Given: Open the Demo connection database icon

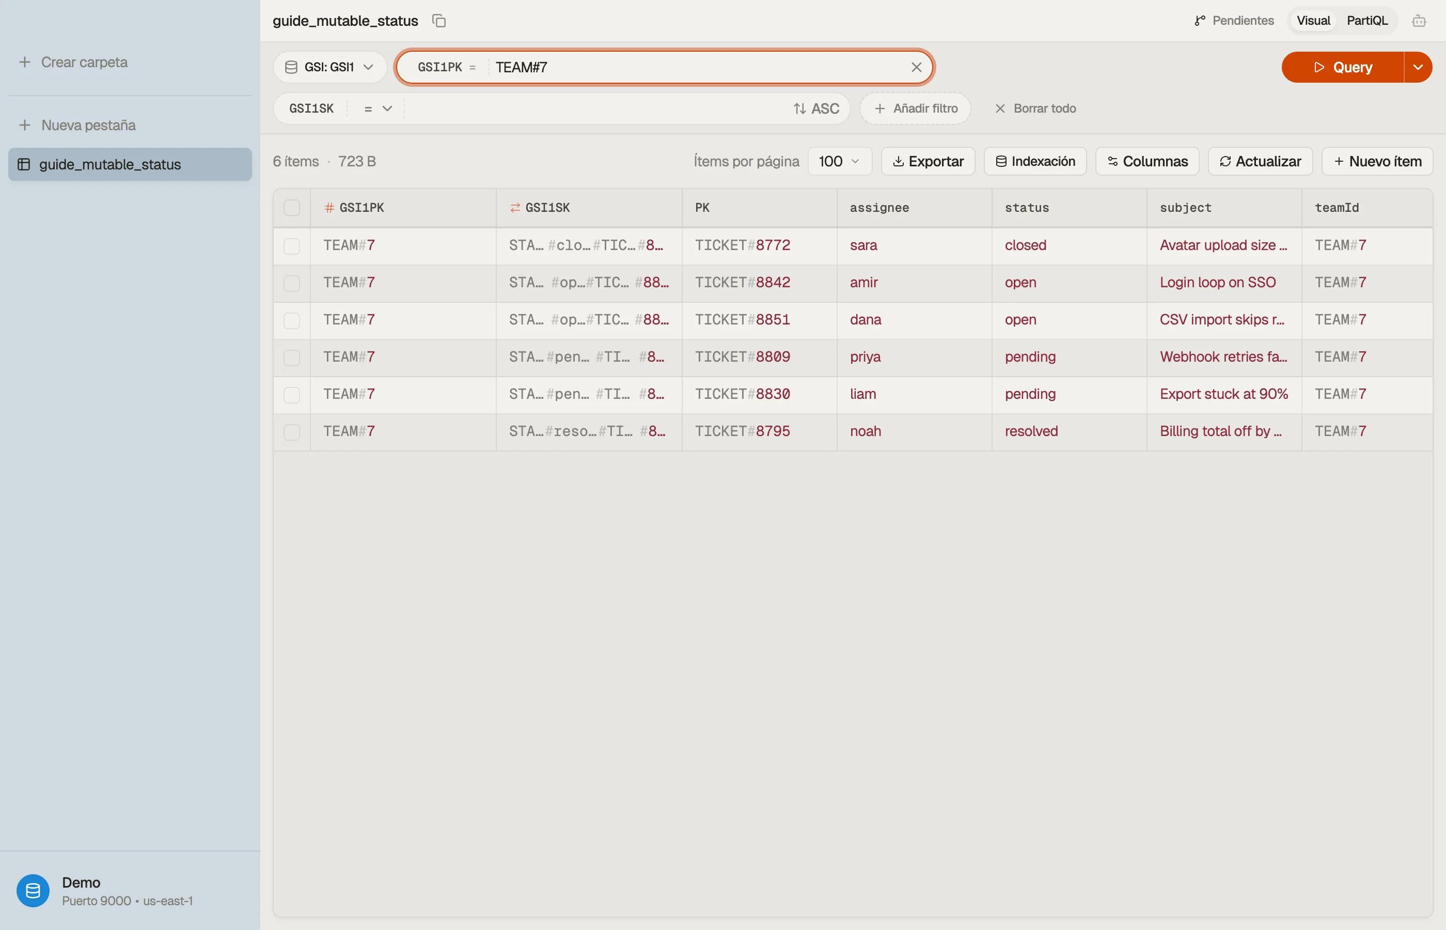Looking at the screenshot, I should [33, 891].
